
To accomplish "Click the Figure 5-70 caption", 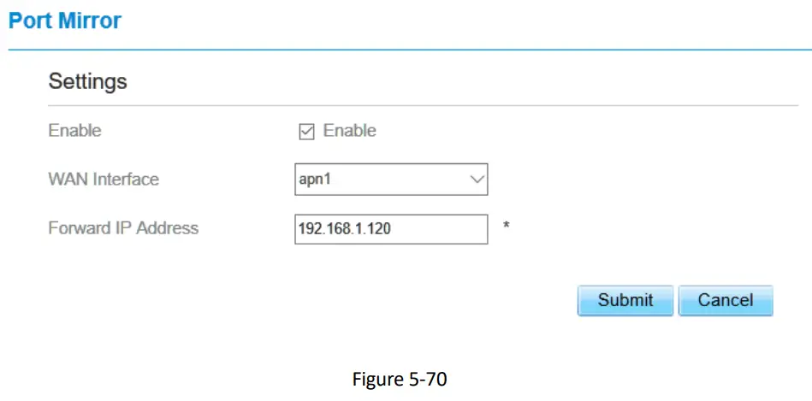I will pyautogui.click(x=399, y=380).
